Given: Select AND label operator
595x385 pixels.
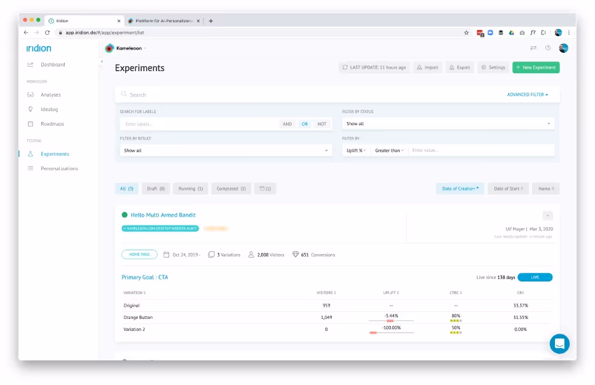Looking at the screenshot, I should (x=287, y=124).
